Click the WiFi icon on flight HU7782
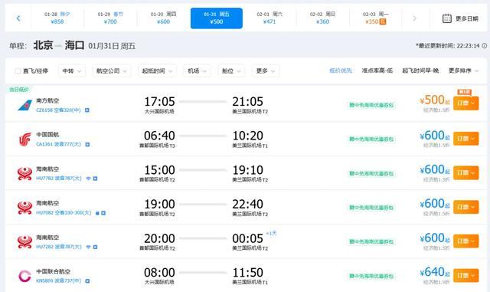490x292 pixels. (89, 179)
